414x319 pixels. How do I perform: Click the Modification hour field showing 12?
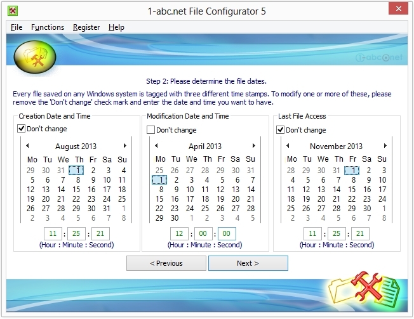pos(178,233)
